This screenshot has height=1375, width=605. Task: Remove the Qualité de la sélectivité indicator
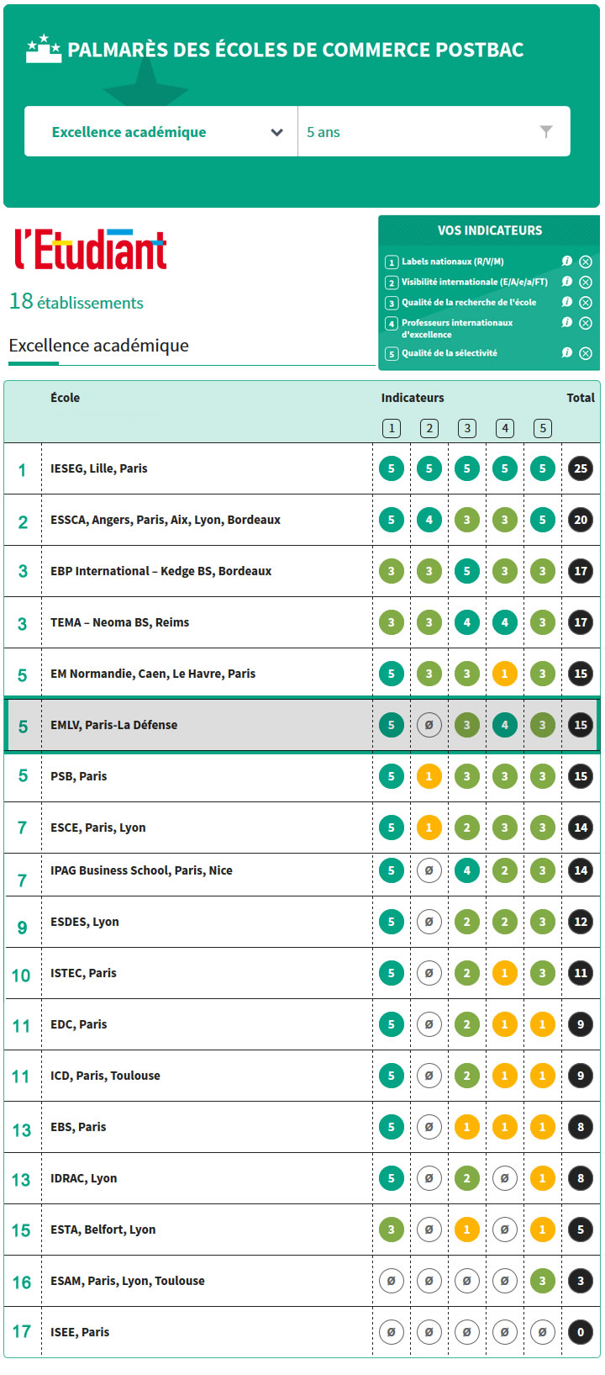pyautogui.click(x=586, y=353)
